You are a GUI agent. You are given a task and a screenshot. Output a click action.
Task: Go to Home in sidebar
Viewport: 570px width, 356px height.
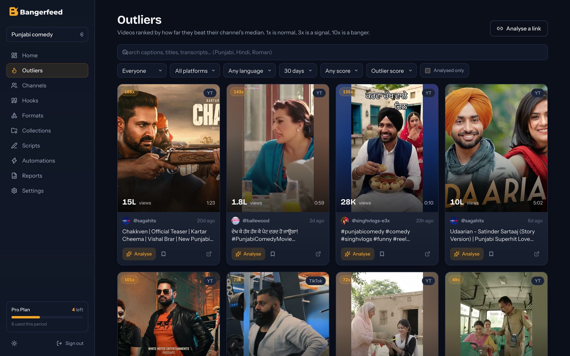coord(47,55)
